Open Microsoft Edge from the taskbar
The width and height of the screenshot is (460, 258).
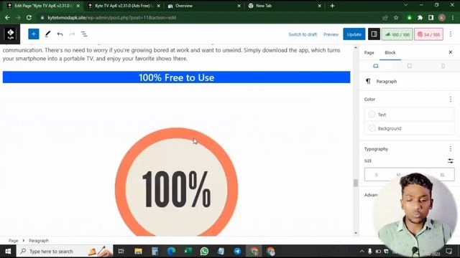tap(171, 252)
